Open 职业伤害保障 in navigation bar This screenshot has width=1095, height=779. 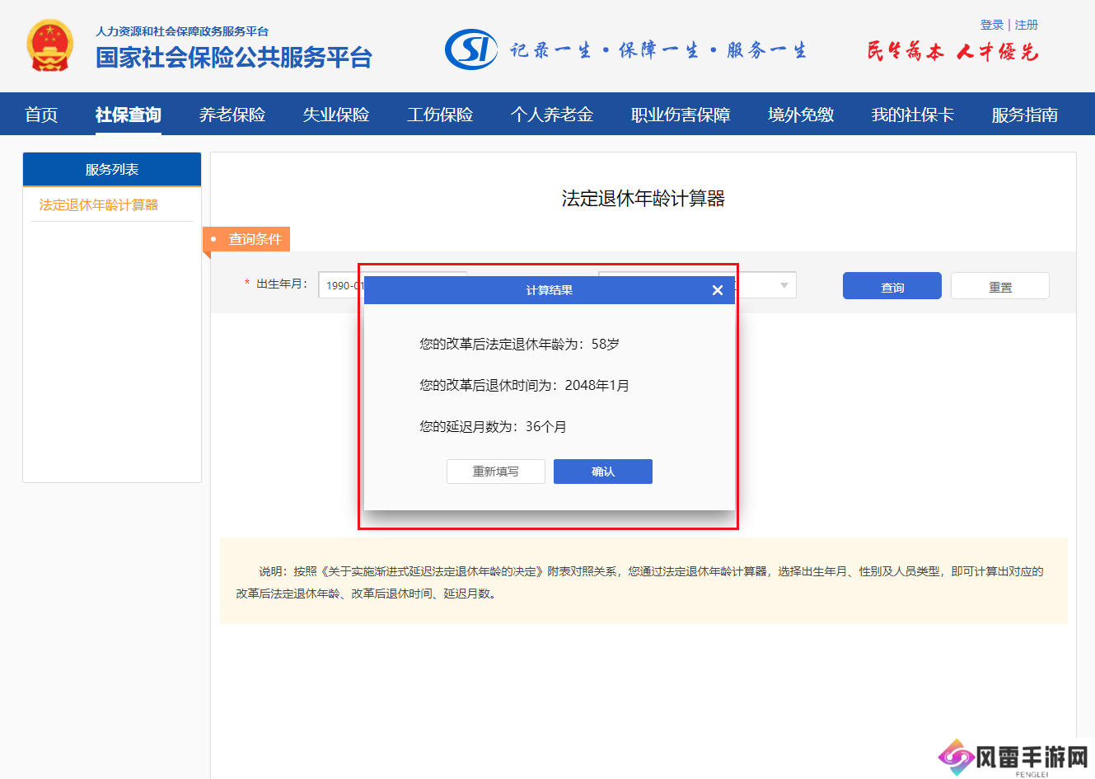[x=680, y=115]
